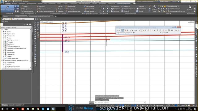Switch to the Геопозиционирование ribbon tab
This screenshot has width=198, height=111.
[x=123, y=3]
